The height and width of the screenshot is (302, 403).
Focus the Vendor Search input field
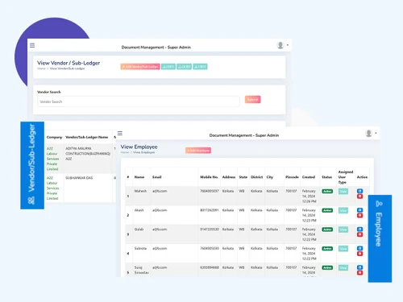point(139,101)
